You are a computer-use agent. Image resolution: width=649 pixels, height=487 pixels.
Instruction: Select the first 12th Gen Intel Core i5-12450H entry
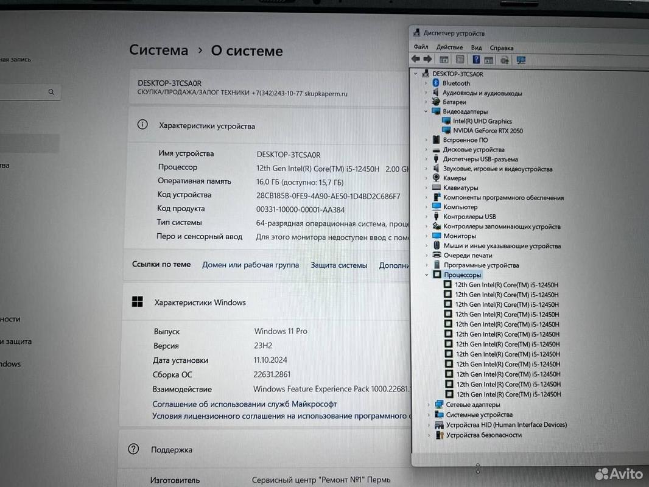click(506, 285)
